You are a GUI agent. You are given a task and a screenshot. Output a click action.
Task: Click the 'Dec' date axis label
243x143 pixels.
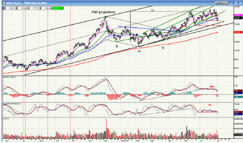tap(106, 141)
